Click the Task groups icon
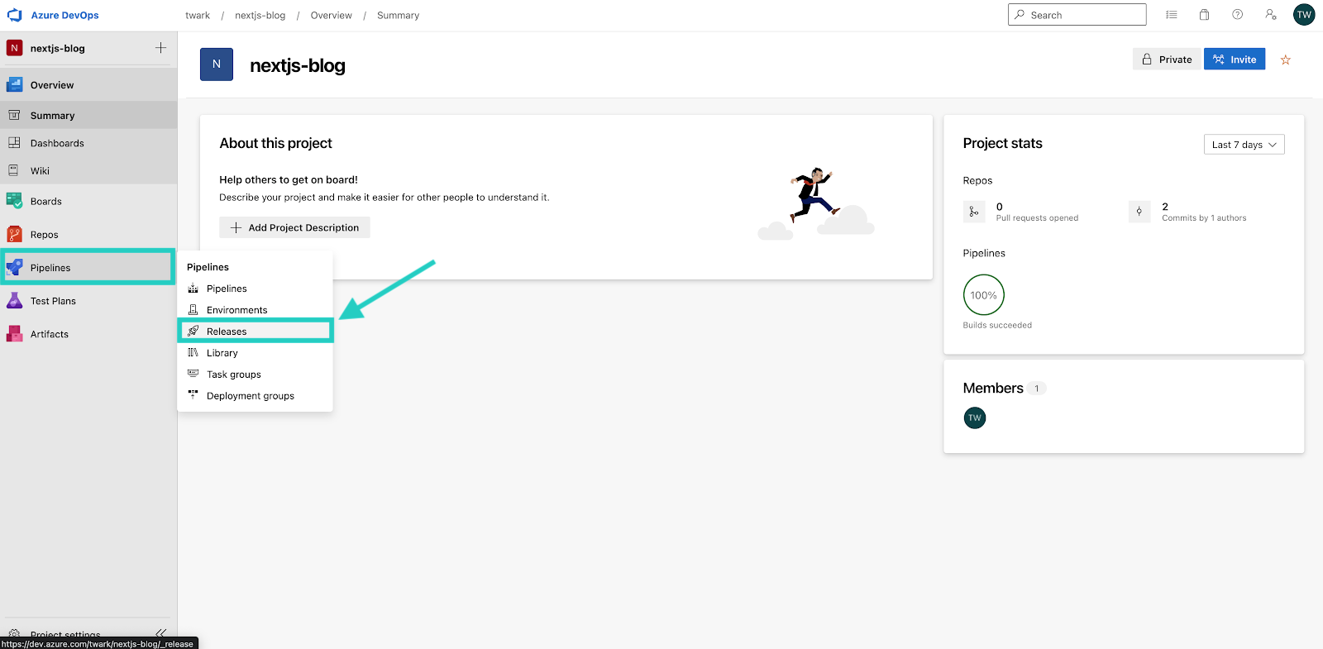 (193, 374)
